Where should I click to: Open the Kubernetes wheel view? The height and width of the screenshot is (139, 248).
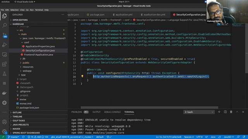[4, 103]
